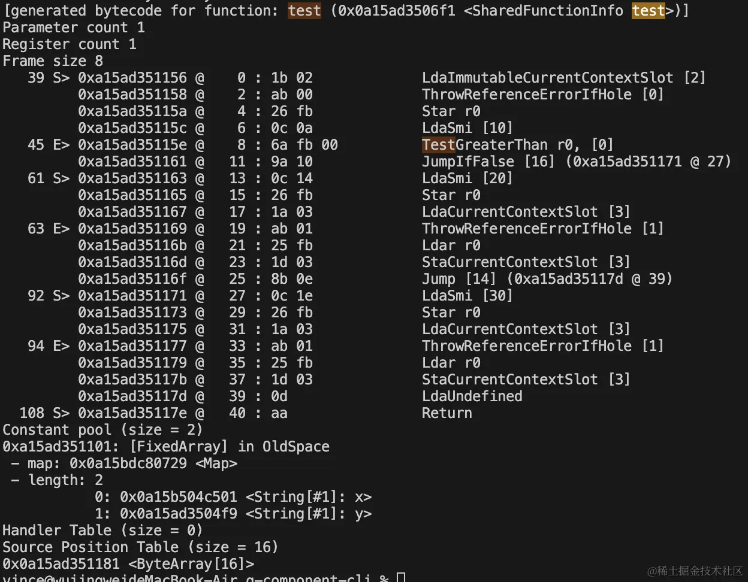Click the address 0xa15ad351156
Viewport: 748px width, 582px height.
(x=132, y=78)
